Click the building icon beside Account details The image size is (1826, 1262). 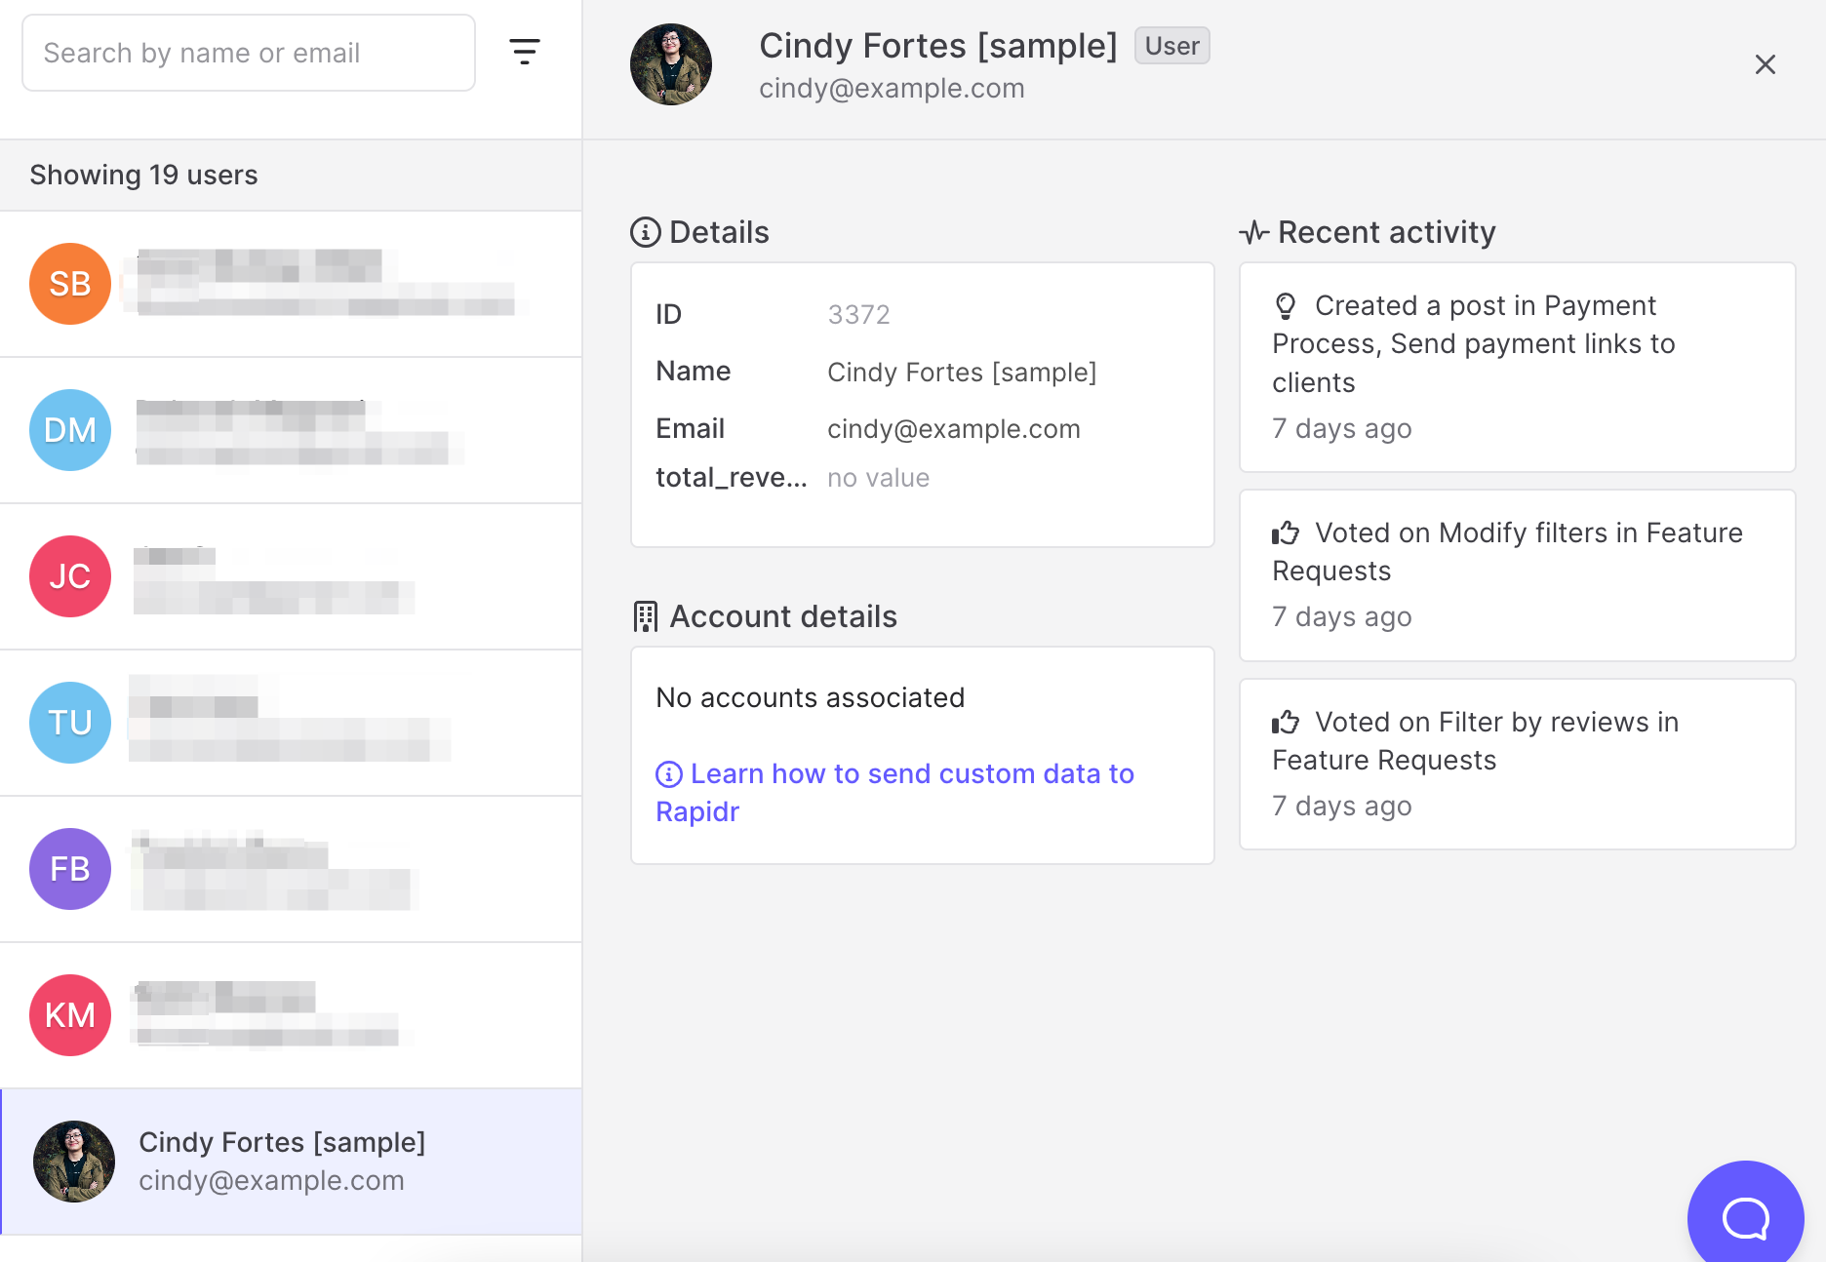(645, 616)
